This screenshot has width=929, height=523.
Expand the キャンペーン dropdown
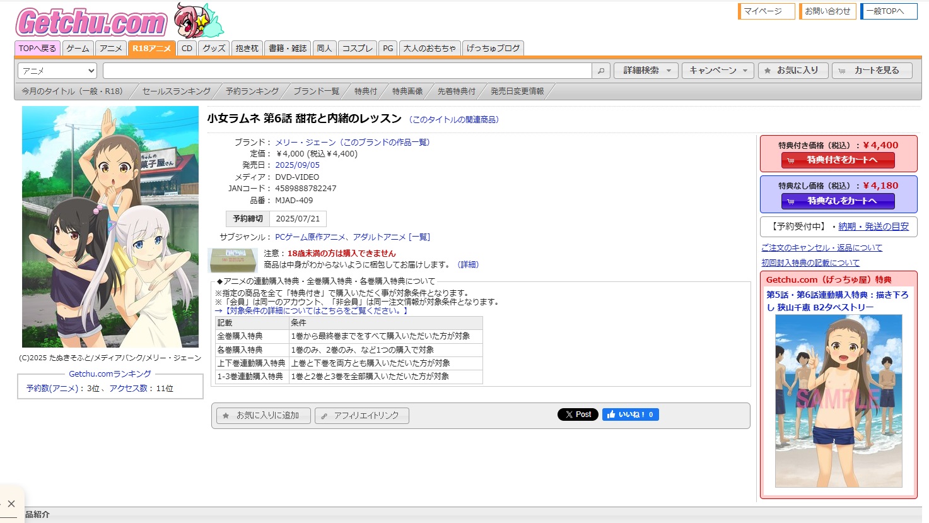(718, 71)
